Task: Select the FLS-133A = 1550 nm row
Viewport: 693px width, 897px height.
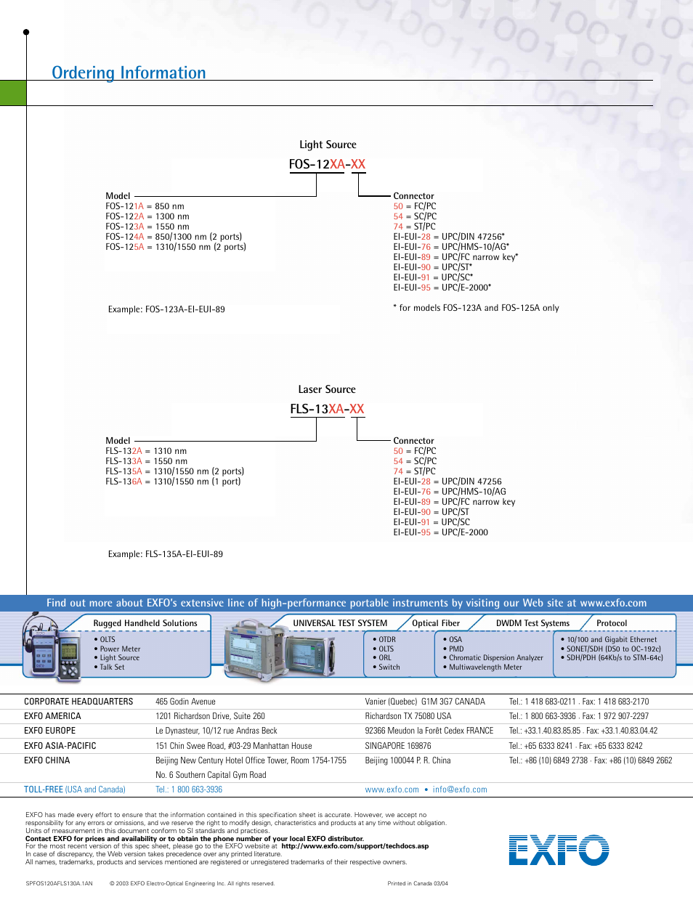Action: [146, 461]
